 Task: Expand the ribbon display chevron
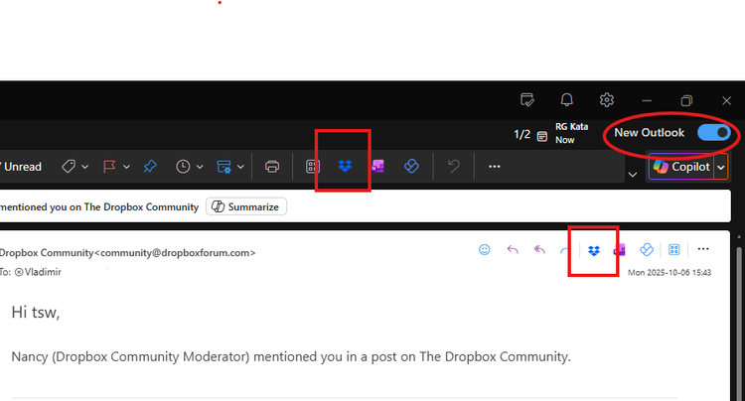[633, 175]
